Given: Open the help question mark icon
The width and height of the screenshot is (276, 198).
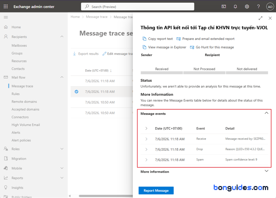Looking at the screenshot, I should coord(258,7).
